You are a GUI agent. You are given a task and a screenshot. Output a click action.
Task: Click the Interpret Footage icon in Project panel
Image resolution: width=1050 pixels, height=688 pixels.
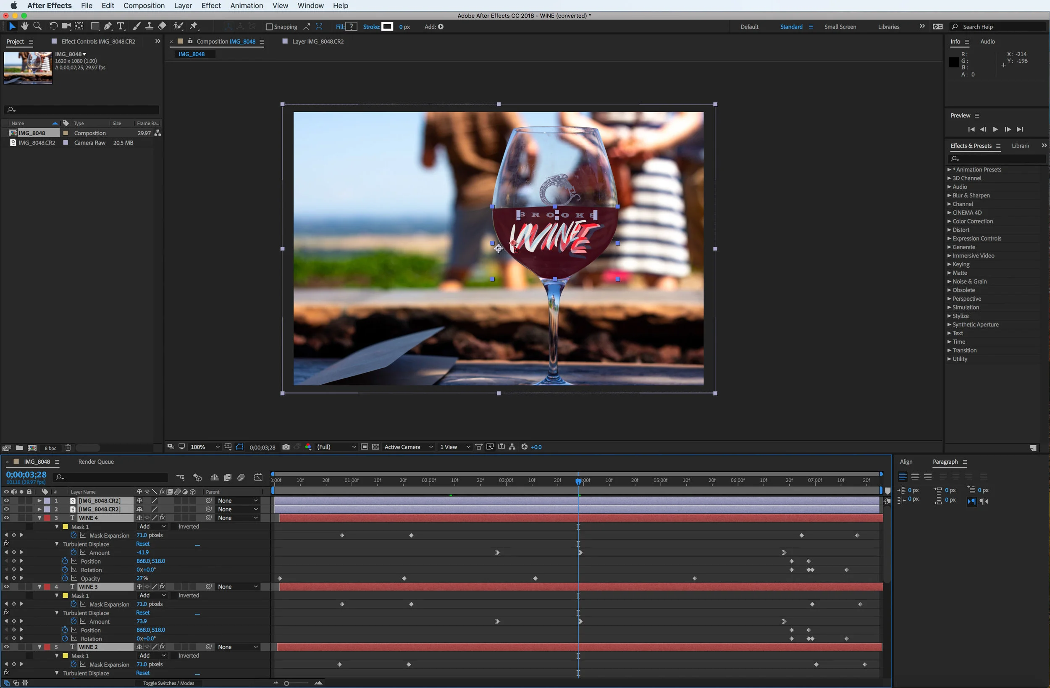click(7, 448)
